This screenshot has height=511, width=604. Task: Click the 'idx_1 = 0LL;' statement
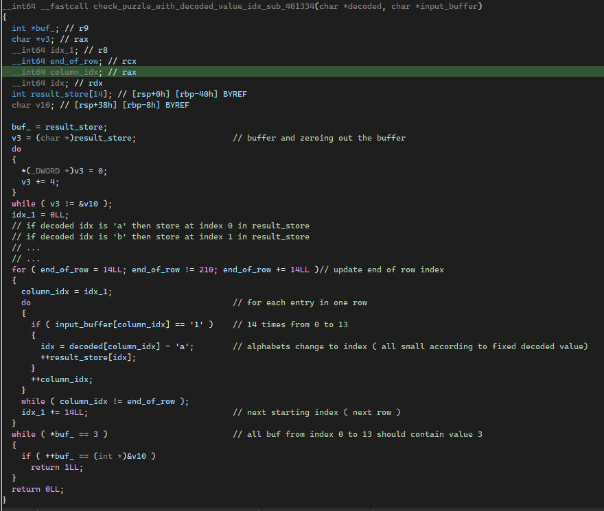tap(40, 215)
